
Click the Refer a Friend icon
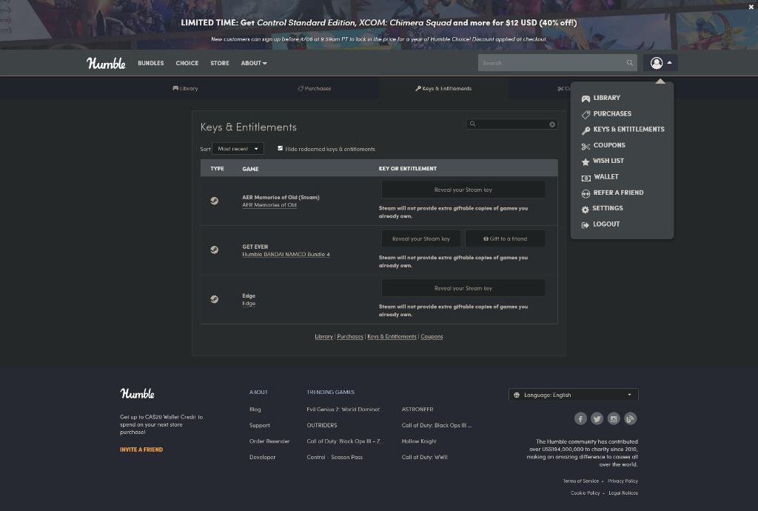586,193
